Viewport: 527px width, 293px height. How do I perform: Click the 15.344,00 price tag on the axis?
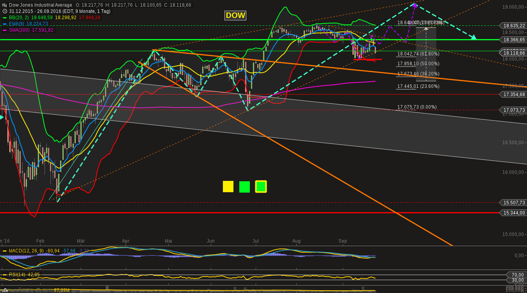pos(513,213)
